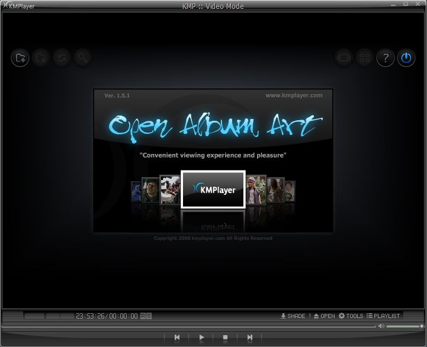Switch to grid thumbnail view icon
Viewport: 427px width, 347px height.
click(365, 58)
